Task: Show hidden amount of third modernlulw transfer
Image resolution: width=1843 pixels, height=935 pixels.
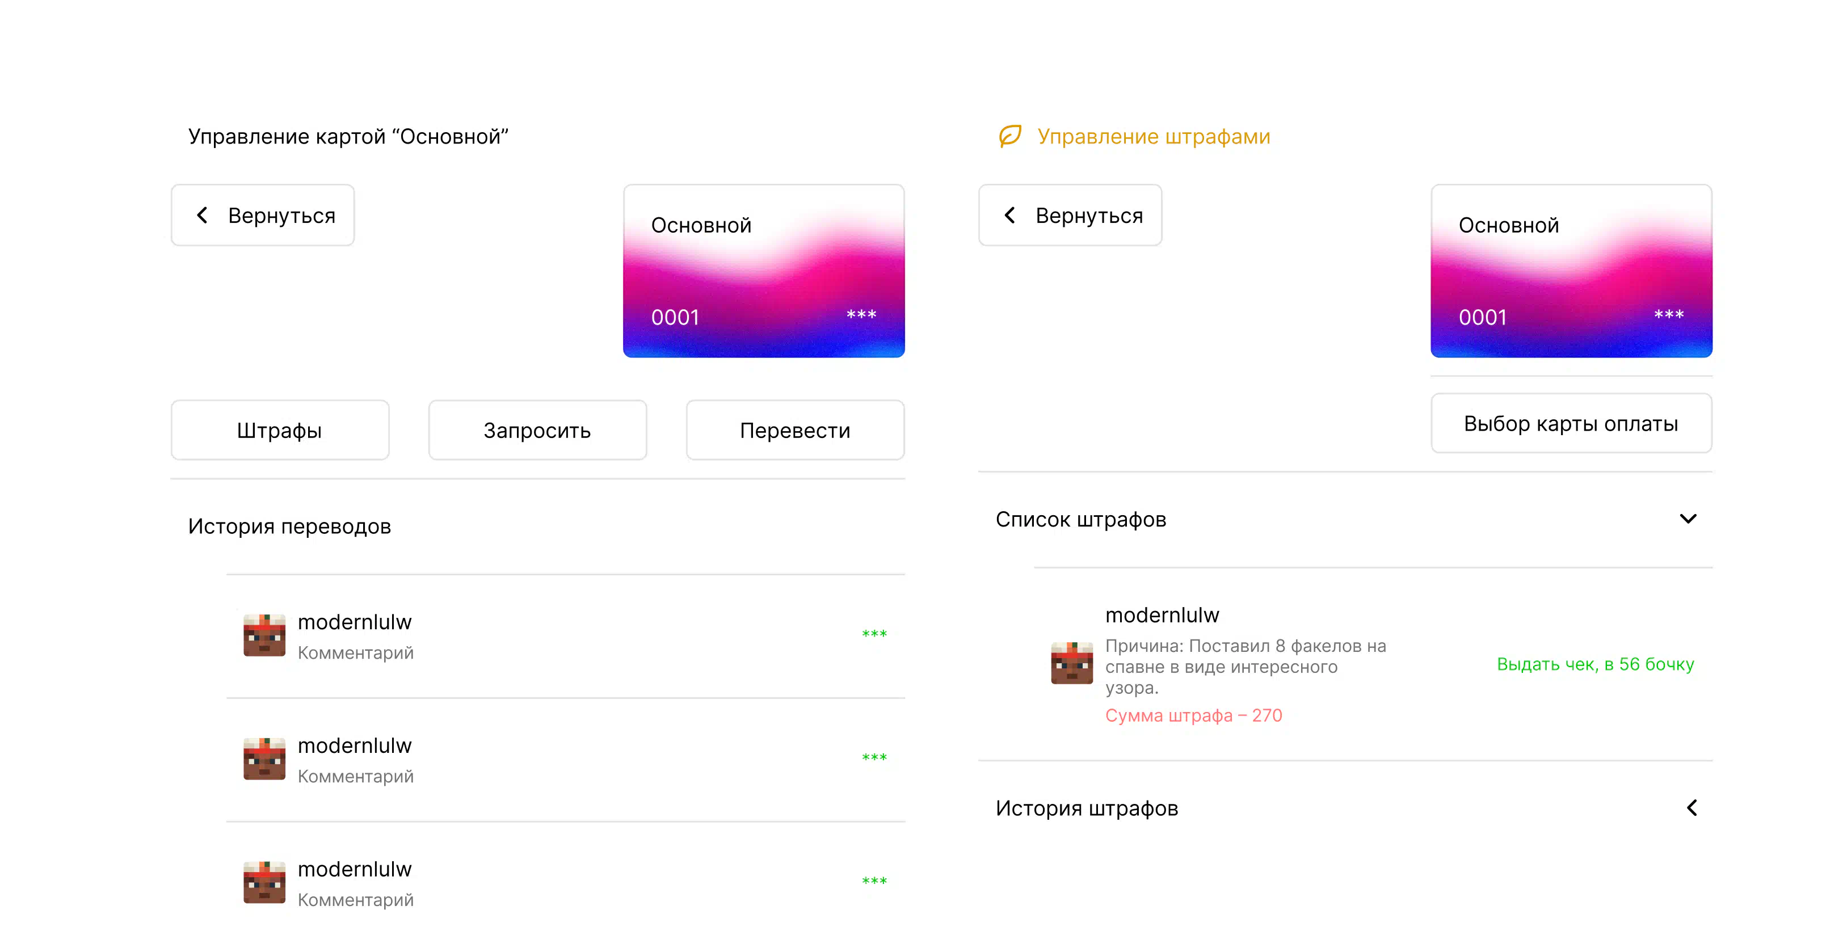Action: (874, 881)
